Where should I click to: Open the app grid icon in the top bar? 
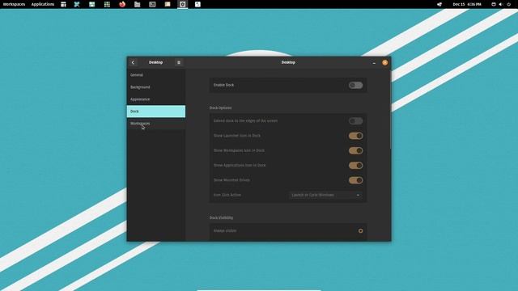pos(107,4)
